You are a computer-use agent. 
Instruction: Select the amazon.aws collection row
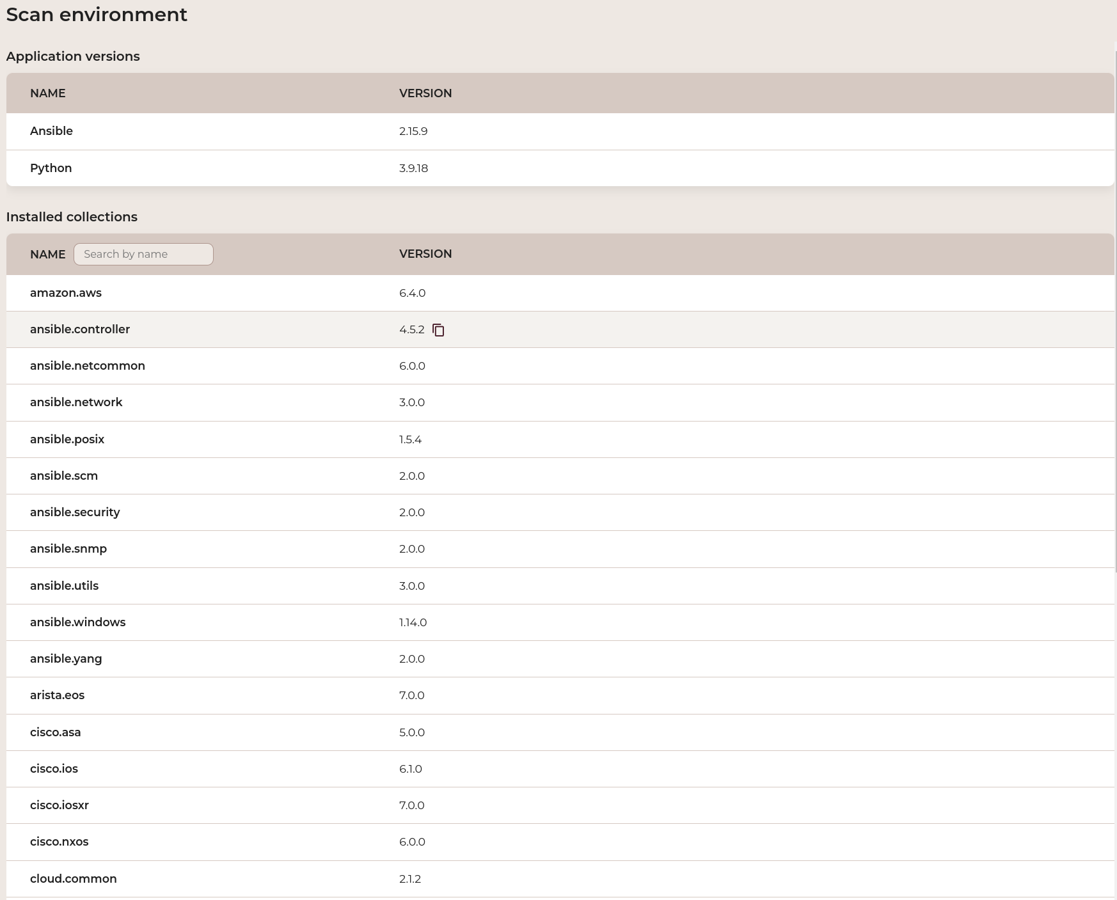click(66, 293)
